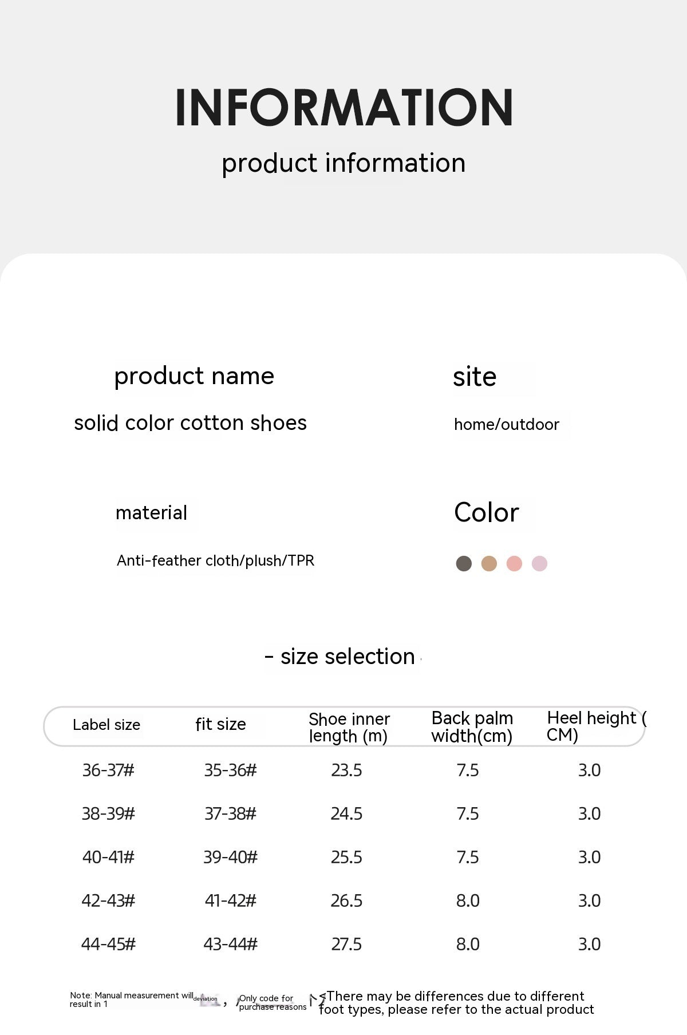687x1035 pixels.
Task: Click the 'product information' subtitle
Action: tap(343, 163)
